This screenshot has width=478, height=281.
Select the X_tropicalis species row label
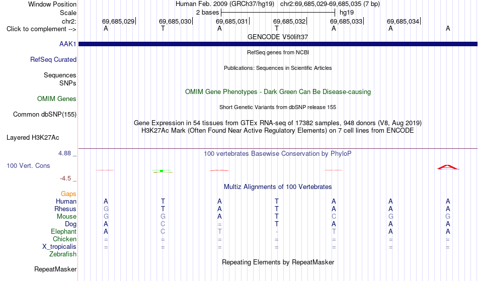(x=59, y=247)
